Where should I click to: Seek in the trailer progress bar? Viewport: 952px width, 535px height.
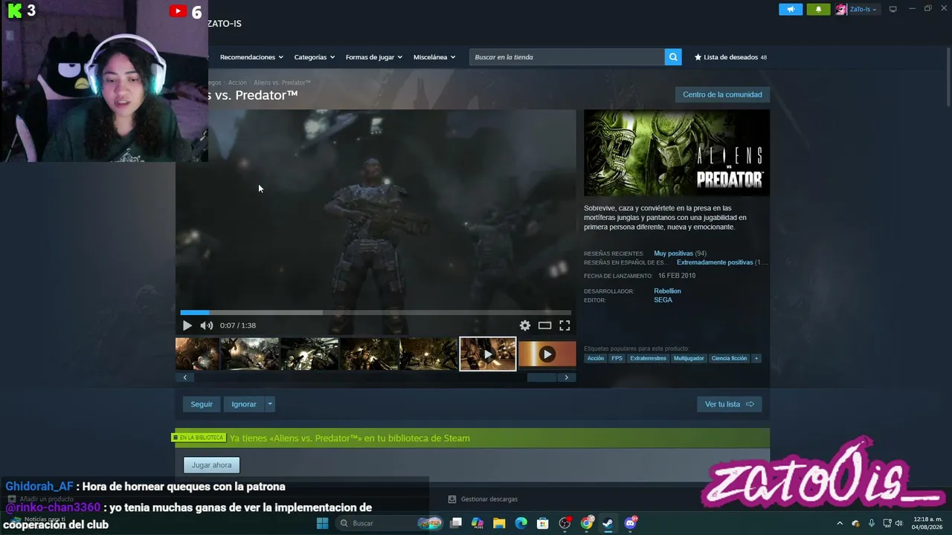(376, 313)
